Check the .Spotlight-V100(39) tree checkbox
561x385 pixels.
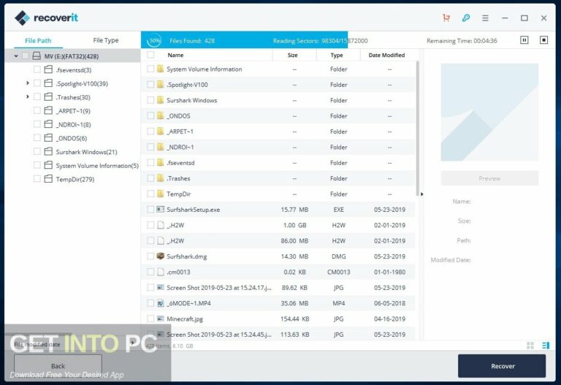37,83
